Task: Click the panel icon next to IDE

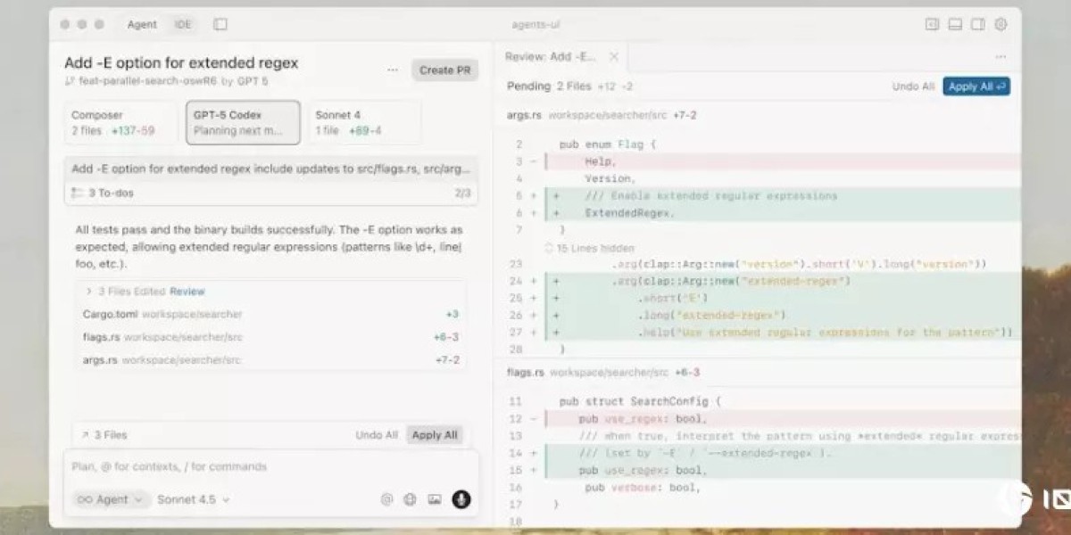Action: [220, 25]
